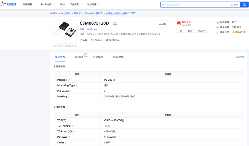Click the C3M0075120D product image
Viewport: 249px width, 146px height.
(65, 32)
